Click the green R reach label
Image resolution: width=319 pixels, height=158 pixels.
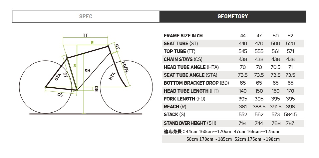click(92, 43)
